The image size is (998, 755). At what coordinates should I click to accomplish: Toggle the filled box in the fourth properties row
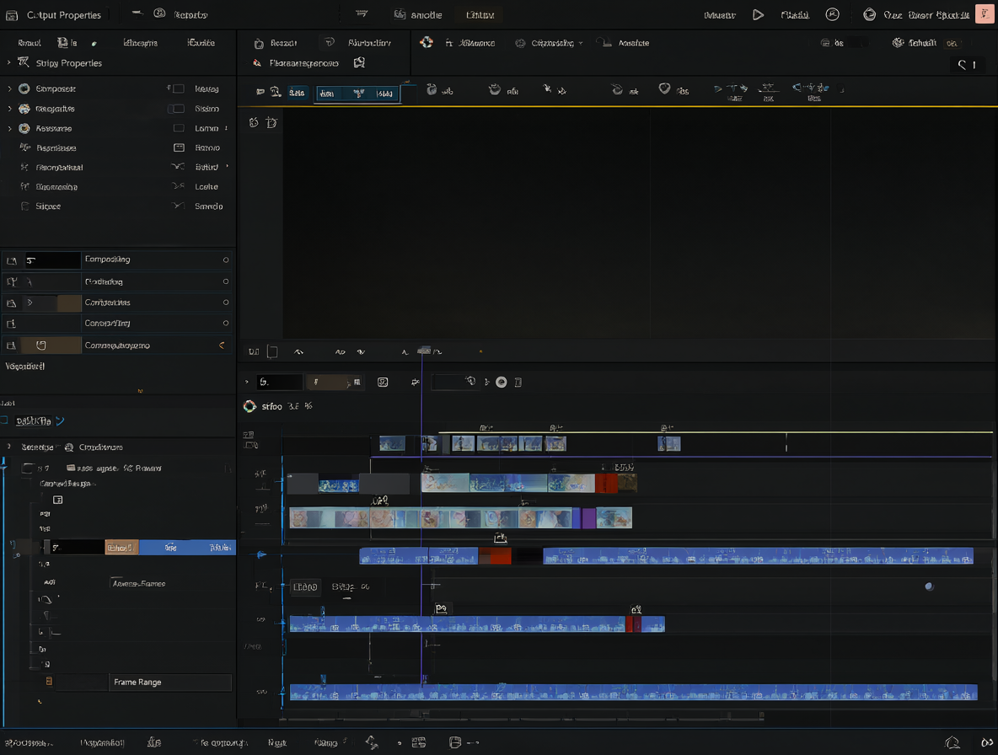pyautogui.click(x=179, y=147)
